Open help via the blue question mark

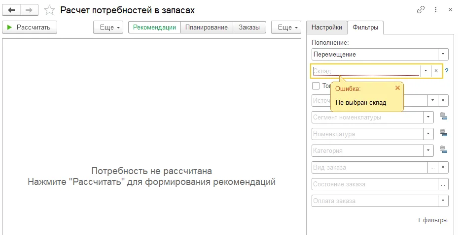(447, 71)
